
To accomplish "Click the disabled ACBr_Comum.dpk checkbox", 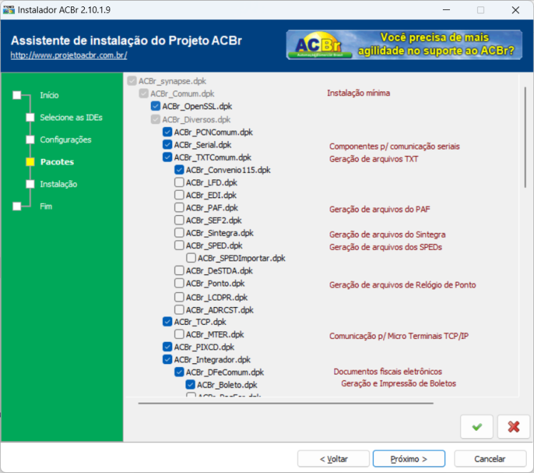I will (144, 93).
